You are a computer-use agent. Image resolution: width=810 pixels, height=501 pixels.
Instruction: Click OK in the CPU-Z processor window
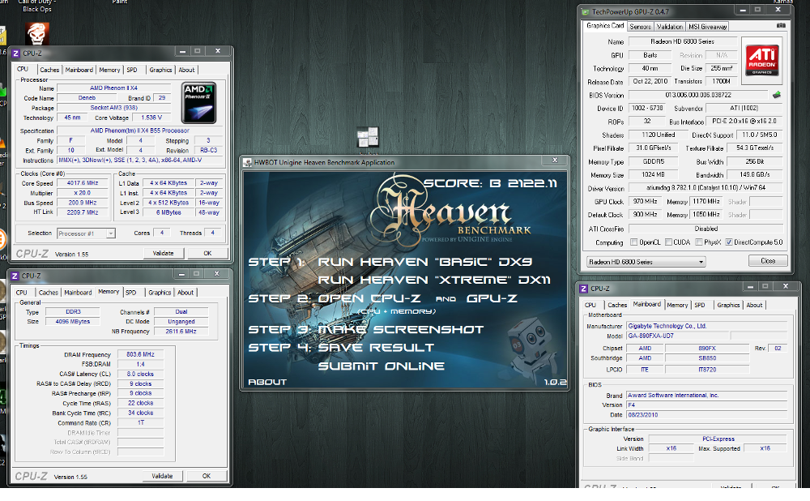click(207, 254)
